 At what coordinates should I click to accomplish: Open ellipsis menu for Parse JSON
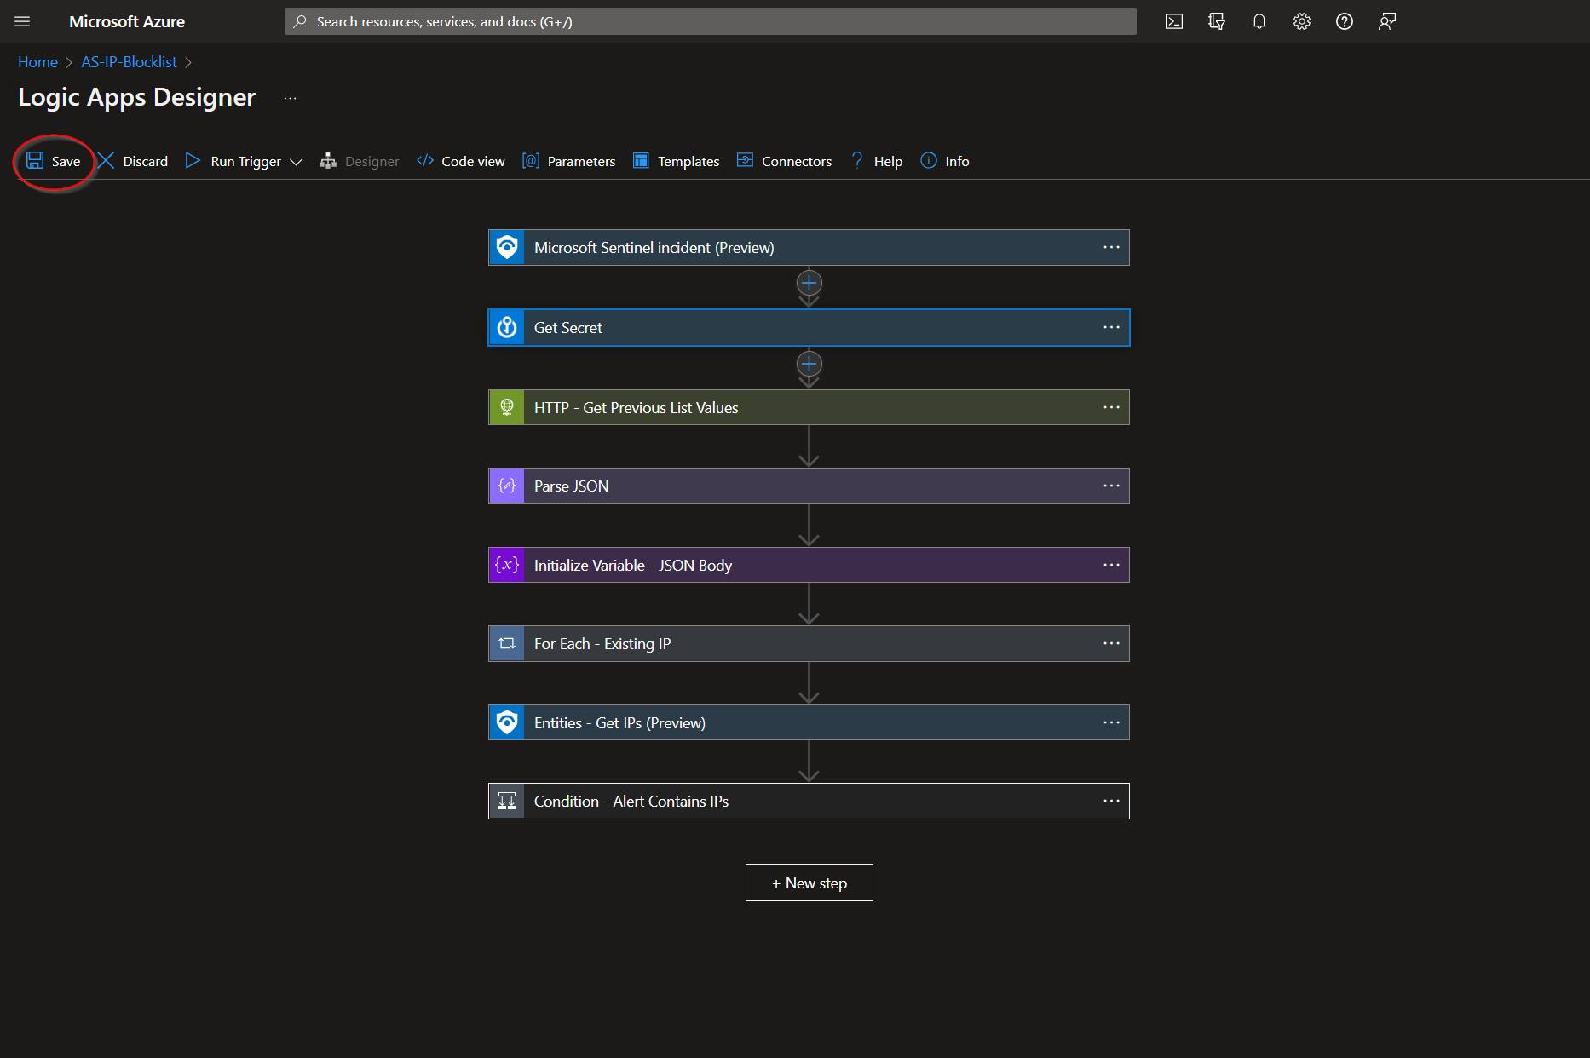coord(1111,486)
